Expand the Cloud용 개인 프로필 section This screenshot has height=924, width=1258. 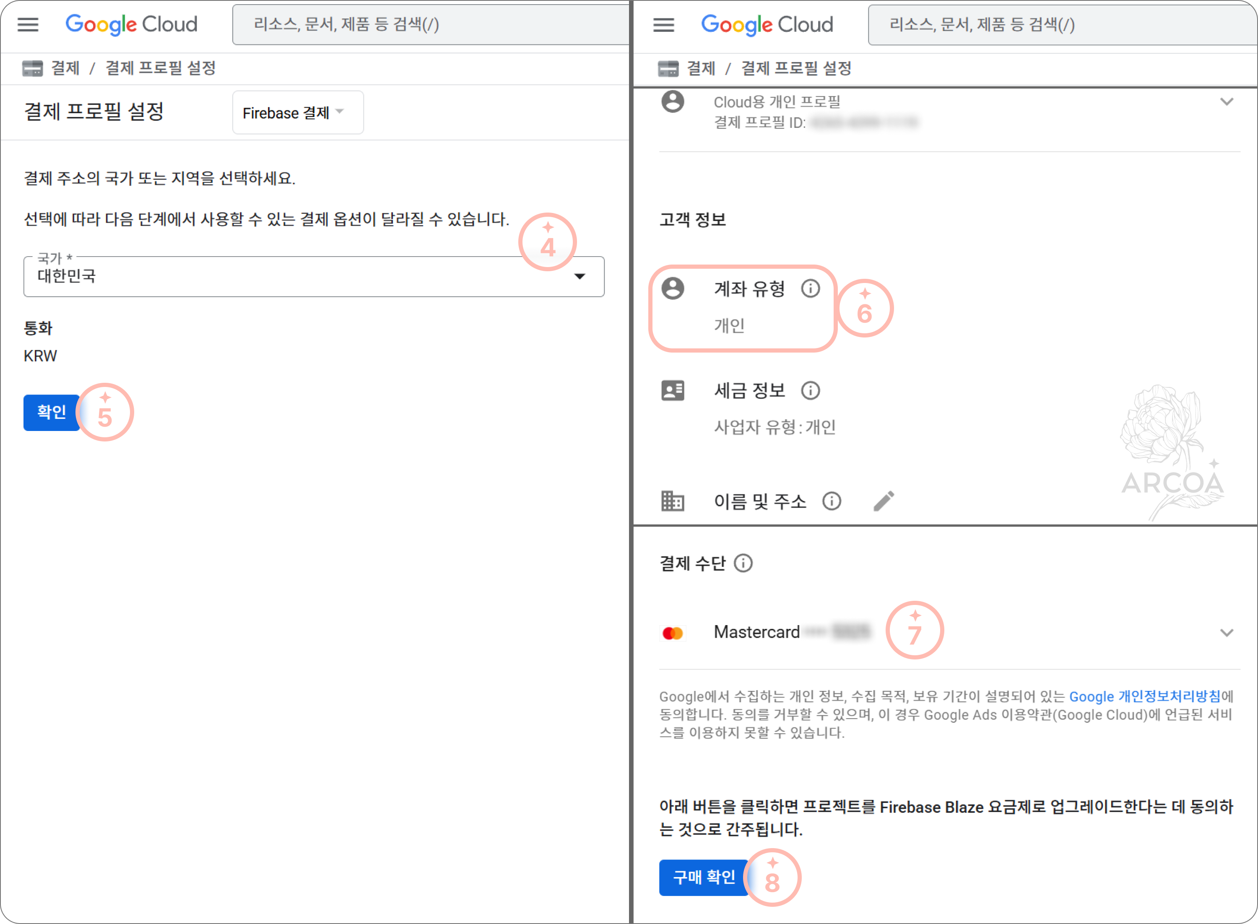point(1227,102)
